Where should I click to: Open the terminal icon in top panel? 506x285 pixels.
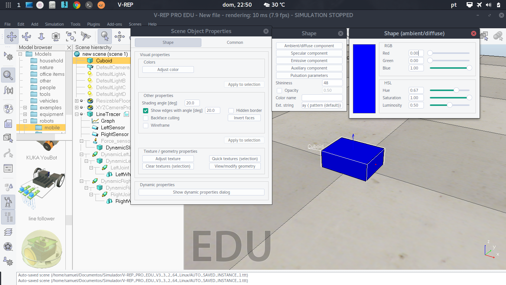click(89, 5)
